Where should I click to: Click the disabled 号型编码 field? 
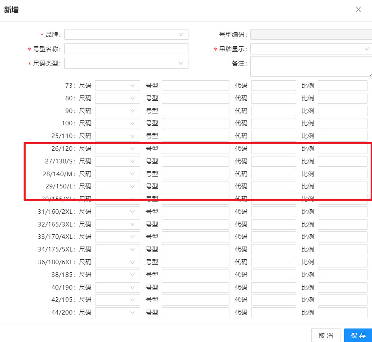pyautogui.click(x=311, y=34)
